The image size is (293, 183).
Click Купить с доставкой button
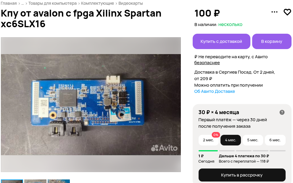221,41
